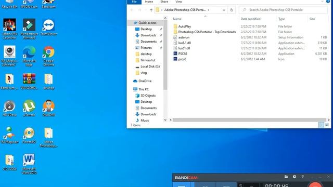Select HD VDeck desktop shortcut

tap(9, 108)
